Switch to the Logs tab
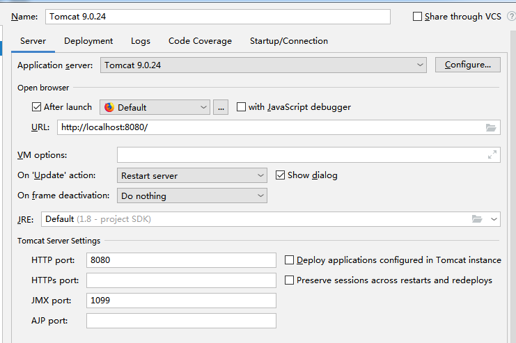Screen dimensions: 516x343 (x=141, y=41)
